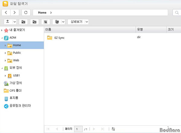Expand the Home folder tree arrow
Image resolution: width=181 pixels, height=133 pixels.
pyautogui.click(x=5, y=45)
